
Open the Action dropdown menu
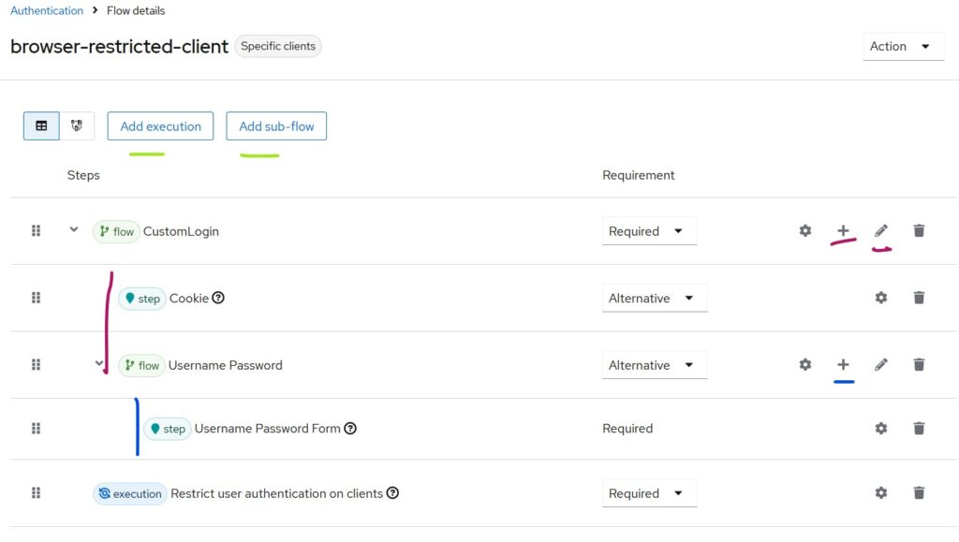click(x=903, y=46)
